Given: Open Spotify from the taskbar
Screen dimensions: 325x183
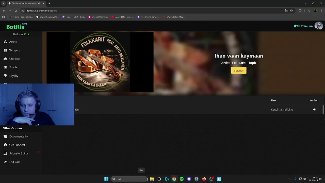Looking at the screenshot, I should [x=182, y=179].
